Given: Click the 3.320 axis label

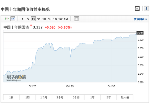Looking at the screenshot, I should [141, 40].
